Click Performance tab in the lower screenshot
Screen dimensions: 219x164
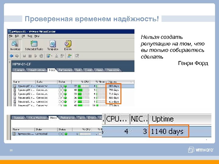(67, 118)
